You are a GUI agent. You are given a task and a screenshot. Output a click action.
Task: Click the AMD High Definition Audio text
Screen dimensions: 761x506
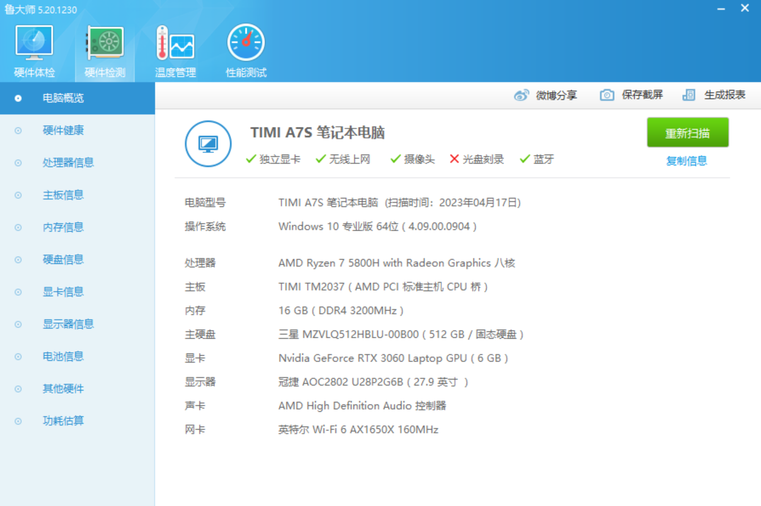(x=362, y=406)
